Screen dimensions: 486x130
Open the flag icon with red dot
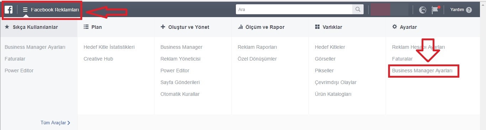(435, 10)
